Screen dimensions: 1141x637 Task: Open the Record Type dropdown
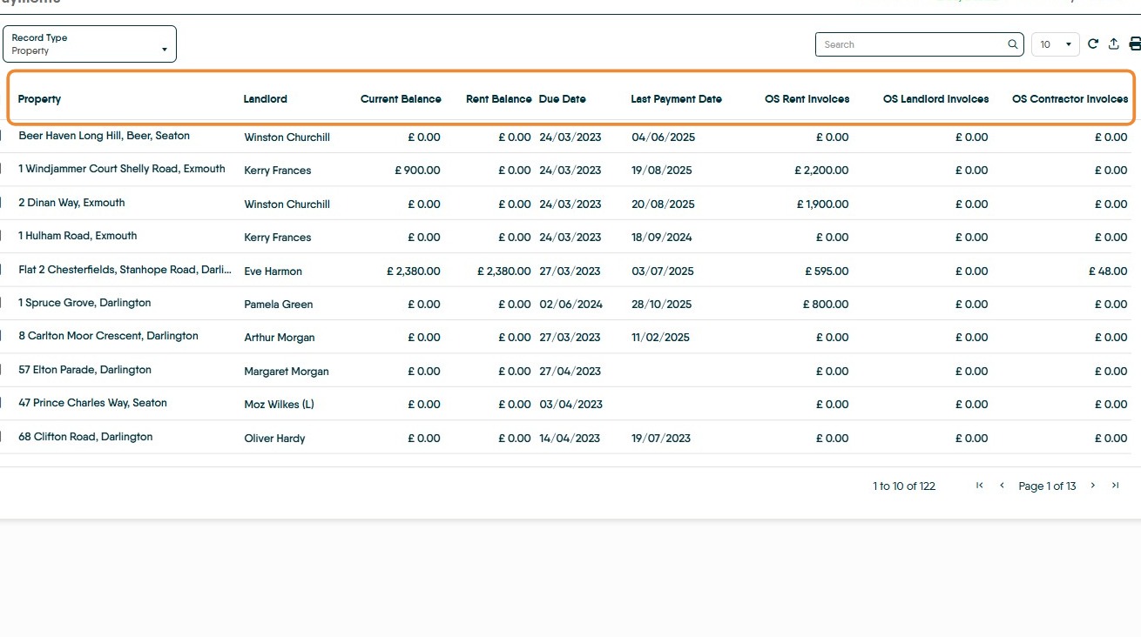(x=90, y=44)
